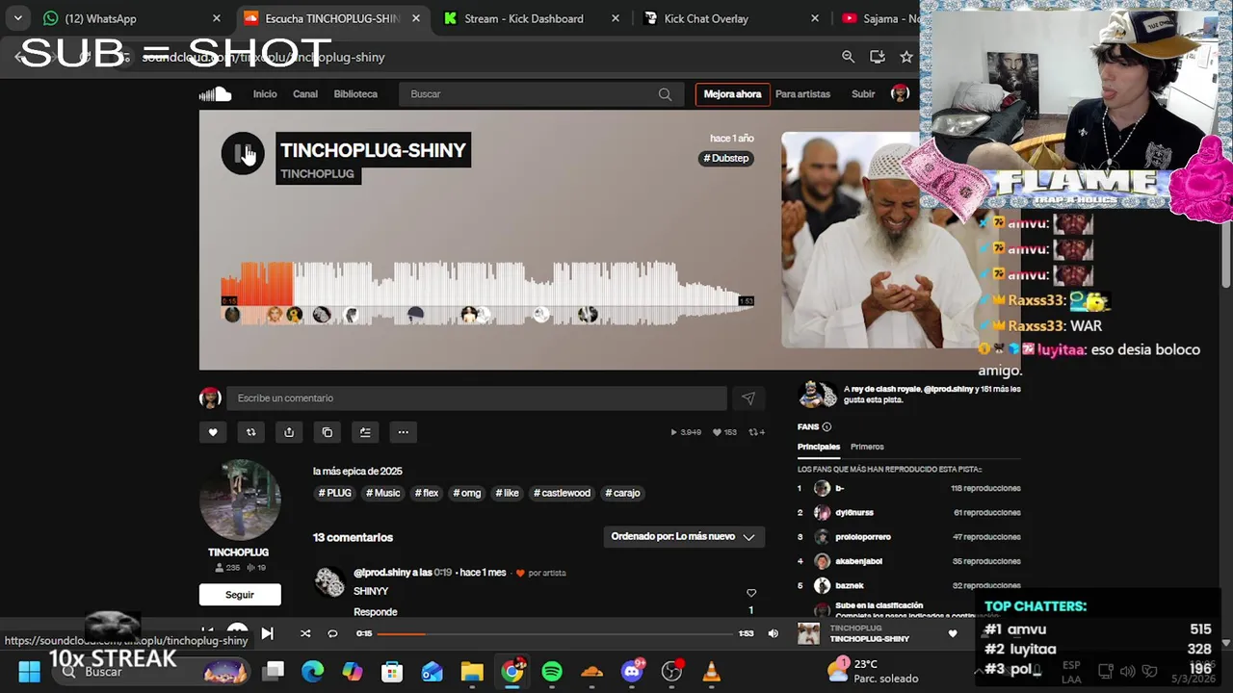Open fan 'baznek' profile

[x=850, y=585]
